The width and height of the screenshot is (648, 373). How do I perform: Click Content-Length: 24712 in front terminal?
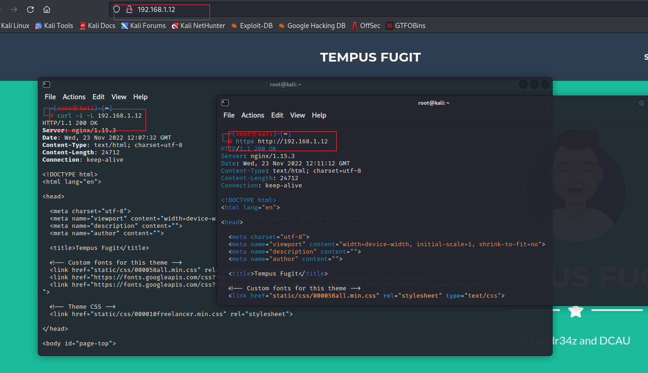point(260,178)
